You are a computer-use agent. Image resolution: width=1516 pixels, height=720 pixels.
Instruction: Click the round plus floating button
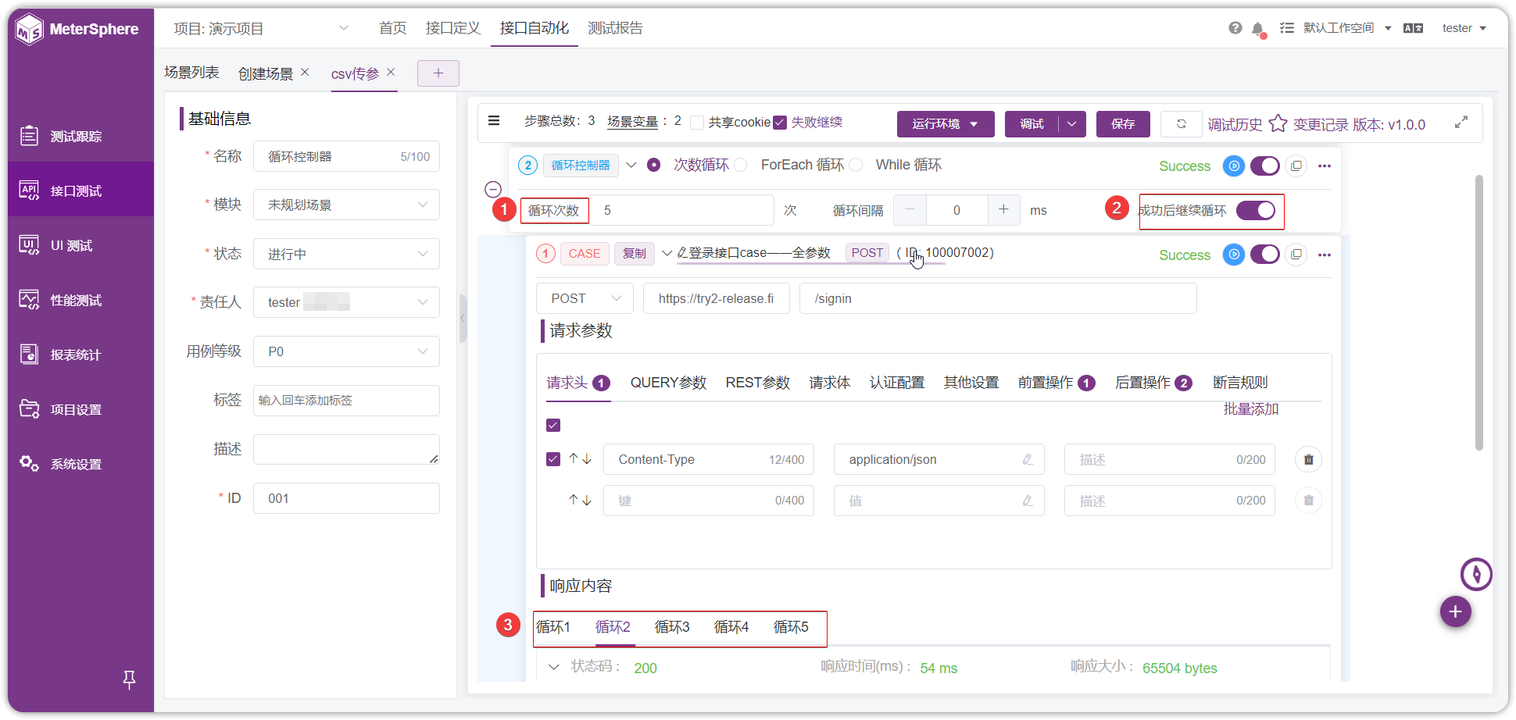[1455, 611]
